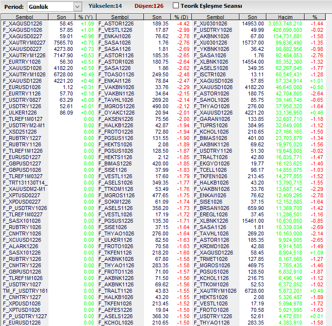Select F_XAUTRYM0227 in risers list

pyautogui.click(x=24, y=43)
